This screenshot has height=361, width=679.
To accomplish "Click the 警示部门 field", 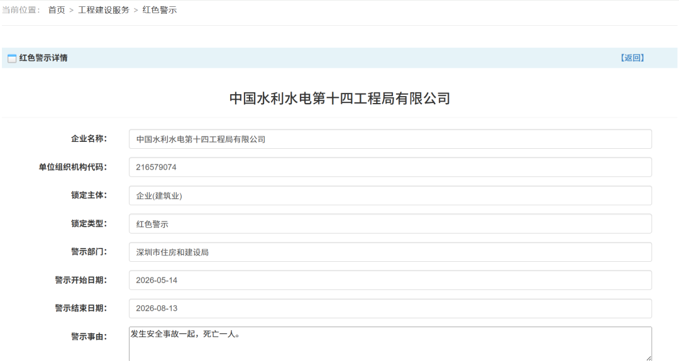I will click(x=390, y=252).
